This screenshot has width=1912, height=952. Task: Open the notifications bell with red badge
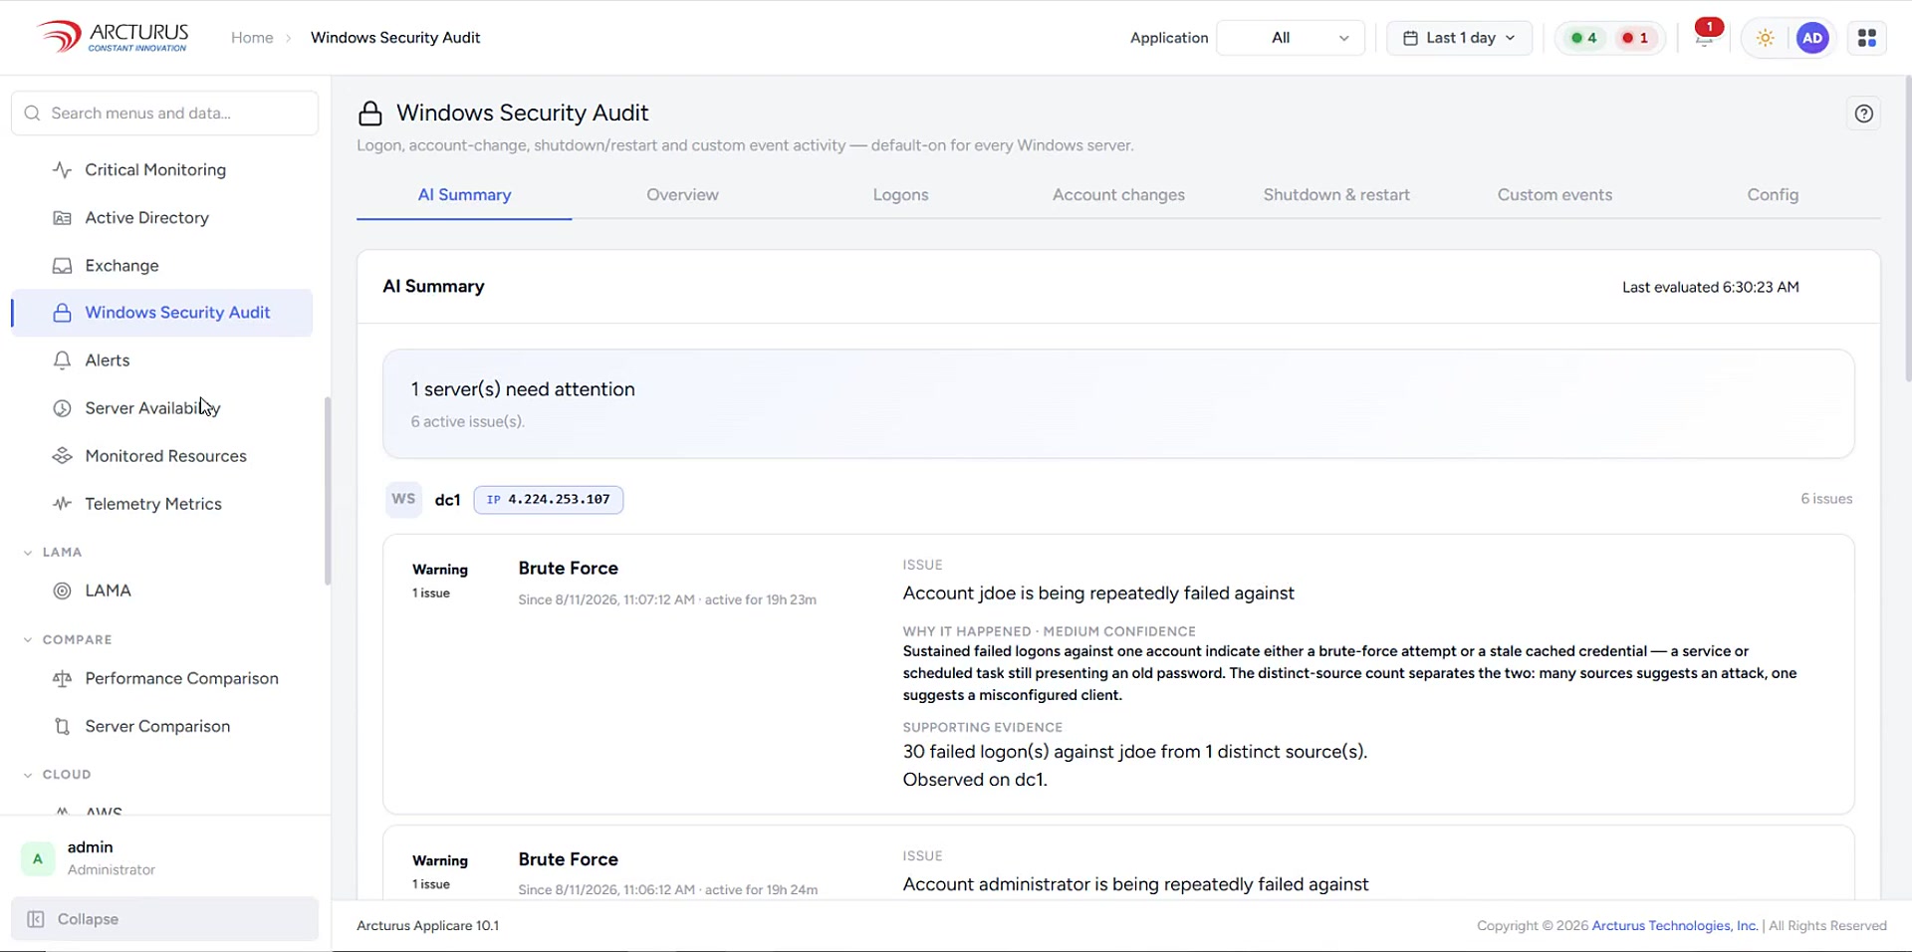coord(1705,36)
